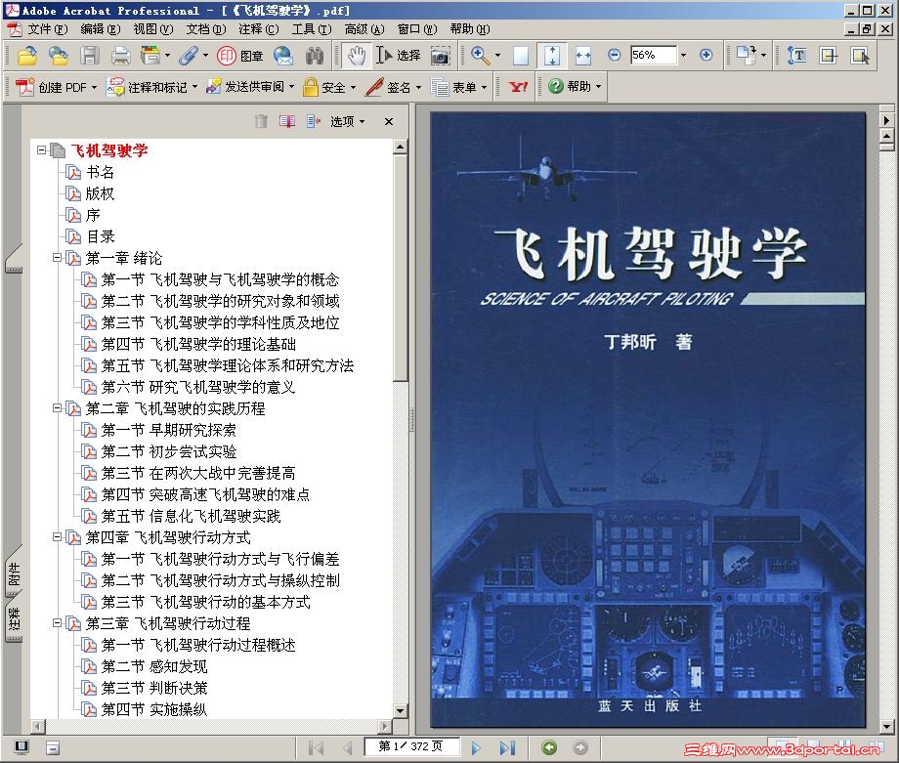Select the 目录 bookmark
Screen dimensions: 899x763
(101, 236)
